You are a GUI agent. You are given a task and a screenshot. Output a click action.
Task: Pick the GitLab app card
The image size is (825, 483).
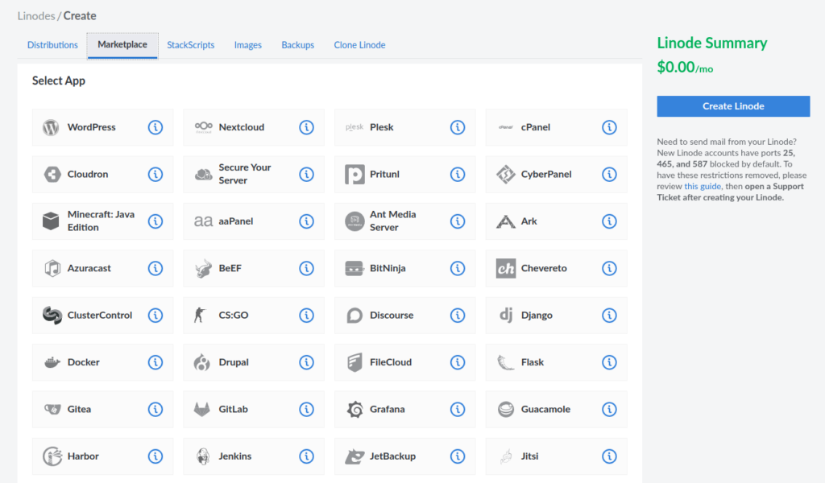(254, 409)
